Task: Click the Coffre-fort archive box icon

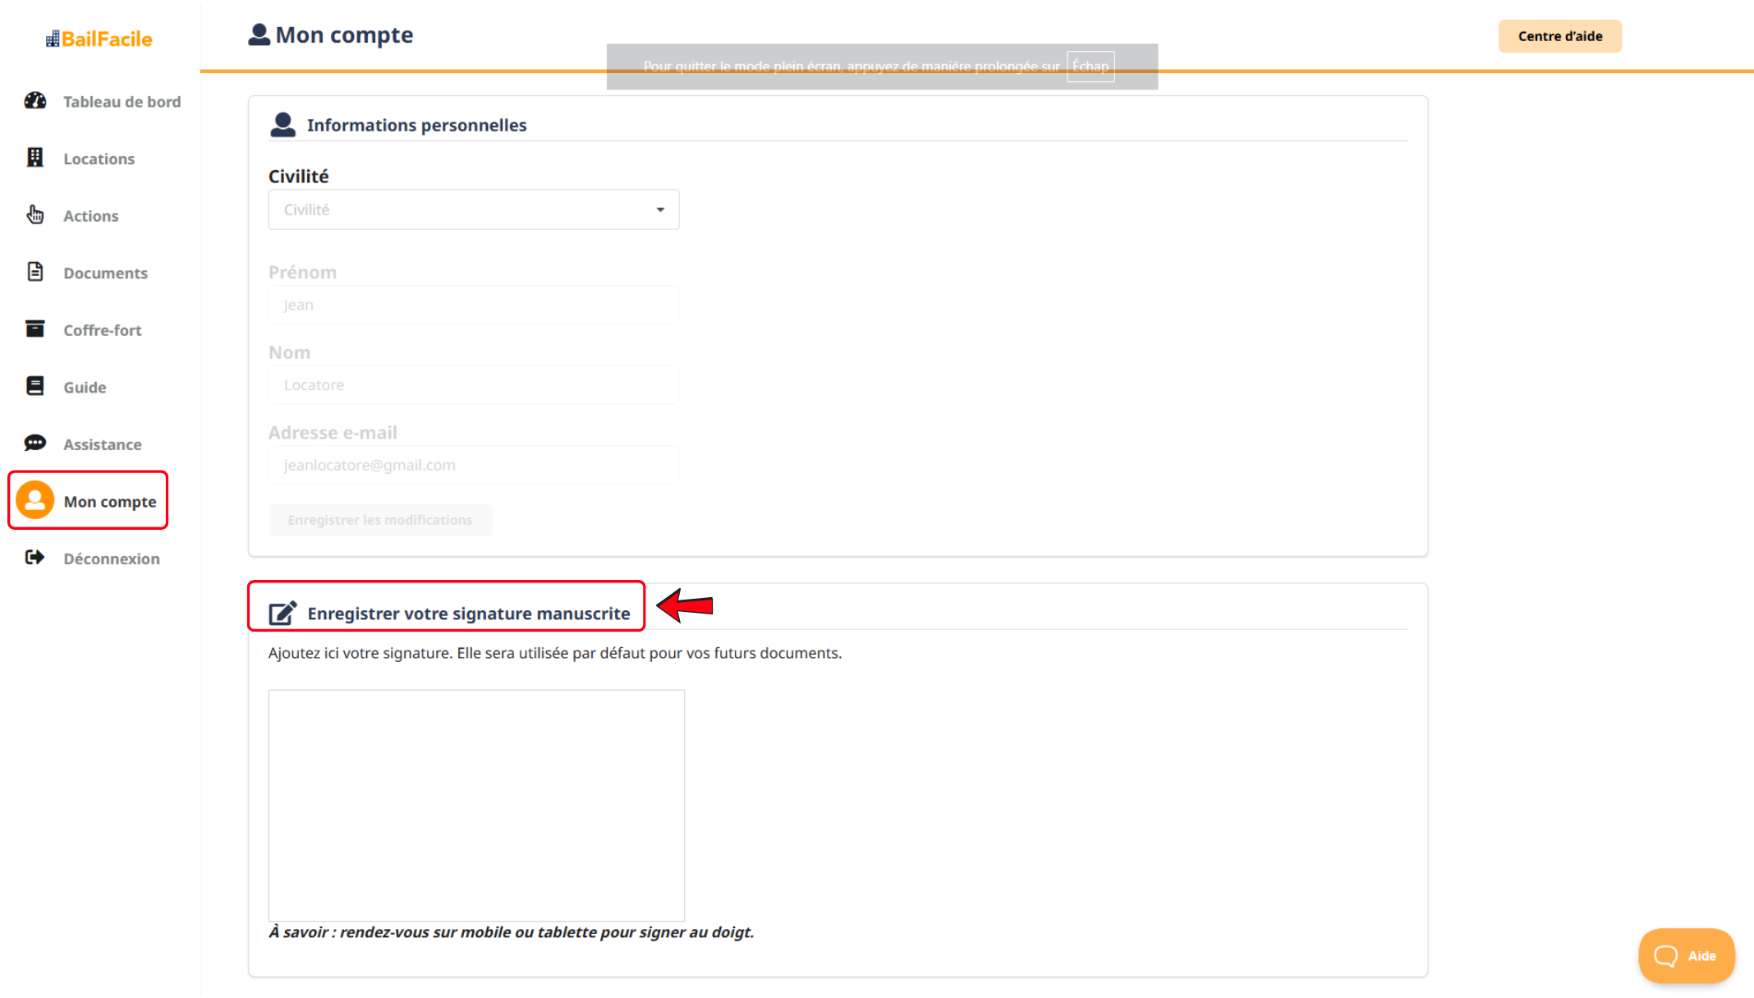Action: coord(35,329)
